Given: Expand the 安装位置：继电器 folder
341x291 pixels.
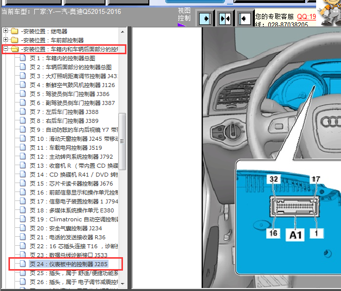Looking at the screenshot, I should [x=5, y=31].
